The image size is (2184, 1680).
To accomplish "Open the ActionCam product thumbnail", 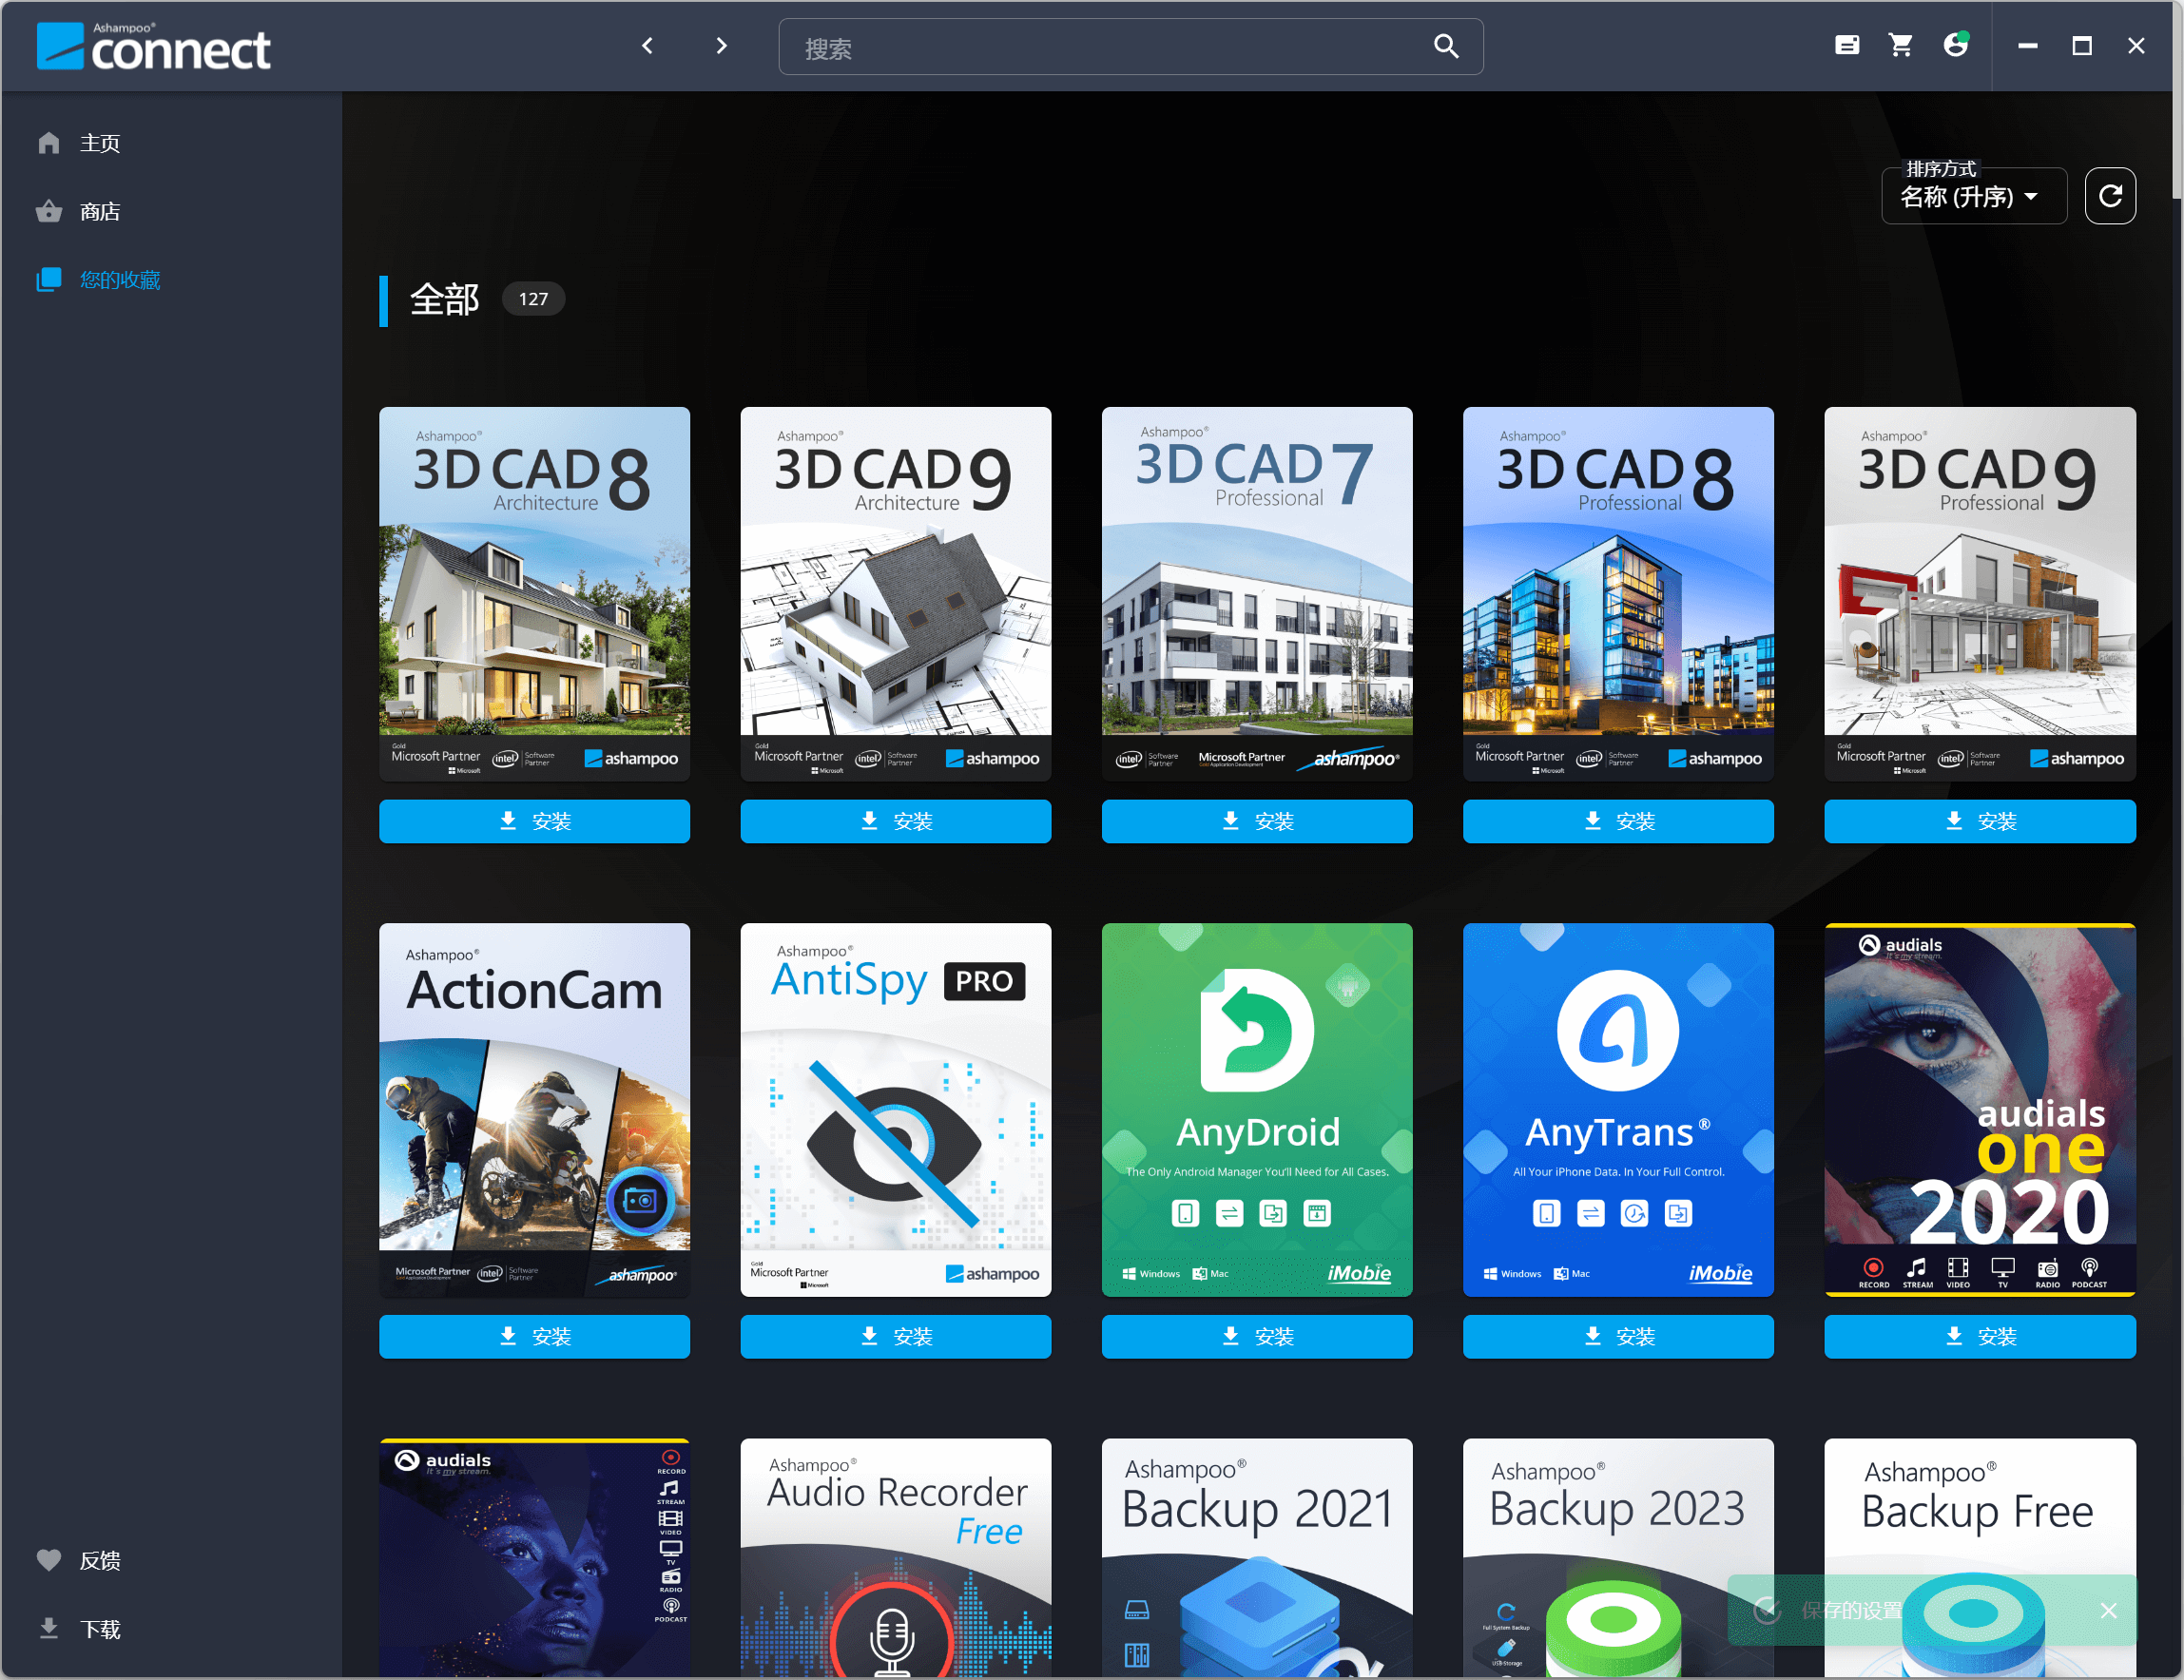I will pyautogui.click(x=534, y=1109).
